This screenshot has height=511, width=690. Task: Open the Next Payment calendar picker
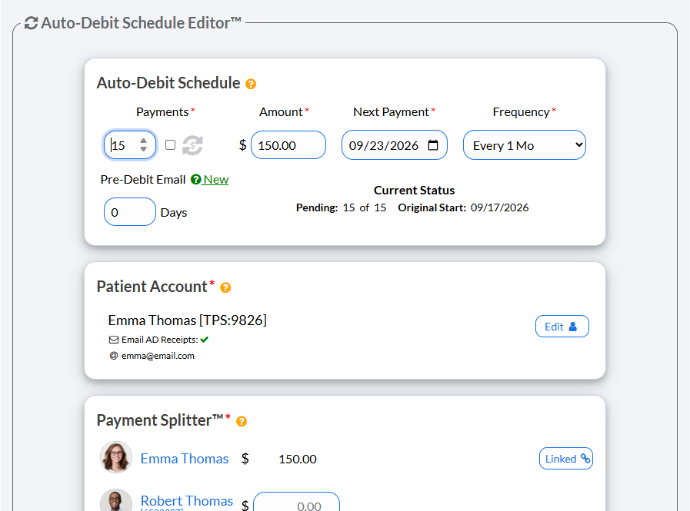(x=433, y=145)
